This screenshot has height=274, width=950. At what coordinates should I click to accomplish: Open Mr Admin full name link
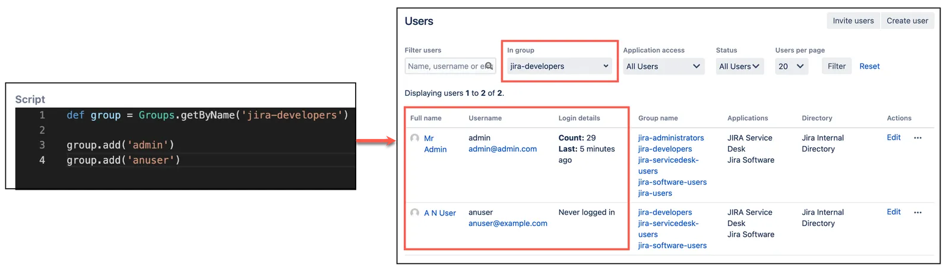tap(435, 144)
